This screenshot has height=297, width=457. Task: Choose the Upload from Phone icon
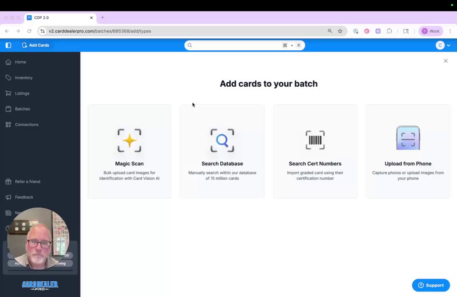tap(408, 138)
